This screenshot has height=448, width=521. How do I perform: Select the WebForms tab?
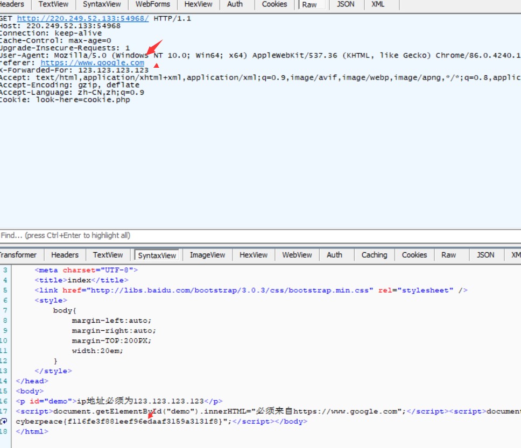point(152,4)
